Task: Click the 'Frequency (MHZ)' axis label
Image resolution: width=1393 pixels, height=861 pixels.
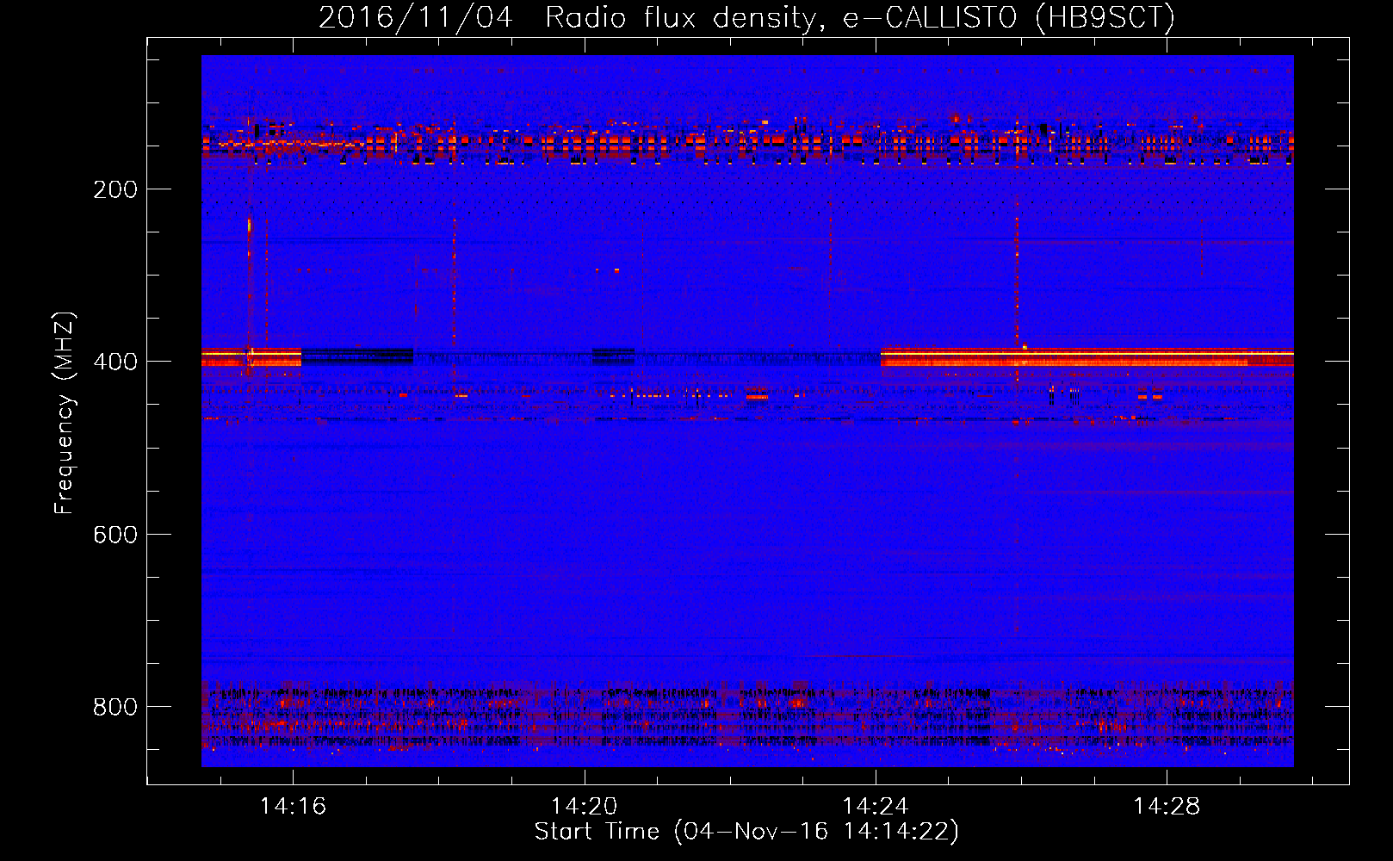Action: (x=65, y=412)
